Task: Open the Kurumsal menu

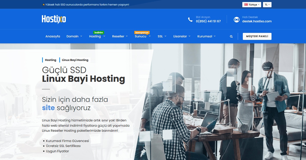Action: tap(207, 36)
